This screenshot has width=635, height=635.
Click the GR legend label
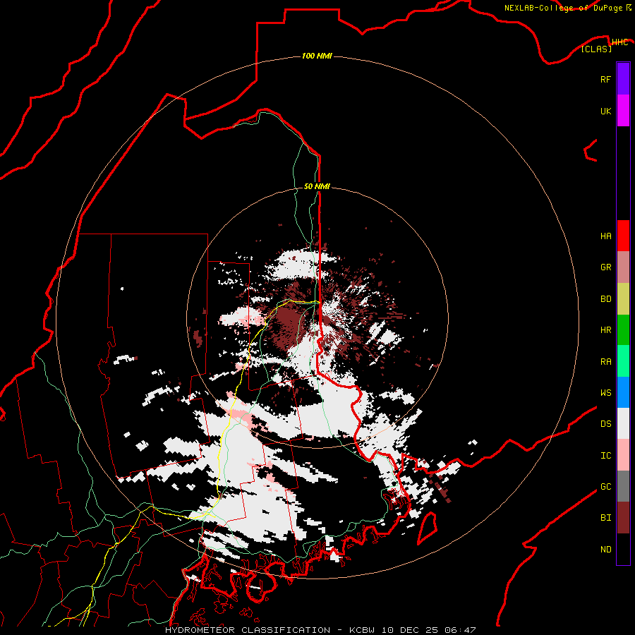(x=605, y=267)
